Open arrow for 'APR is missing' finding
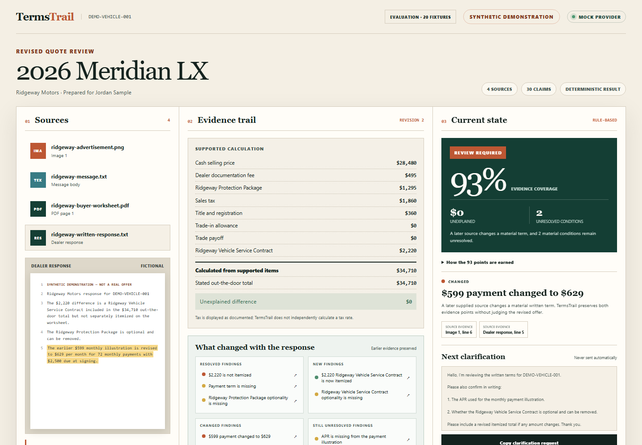This screenshot has width=642, height=445. (x=408, y=440)
